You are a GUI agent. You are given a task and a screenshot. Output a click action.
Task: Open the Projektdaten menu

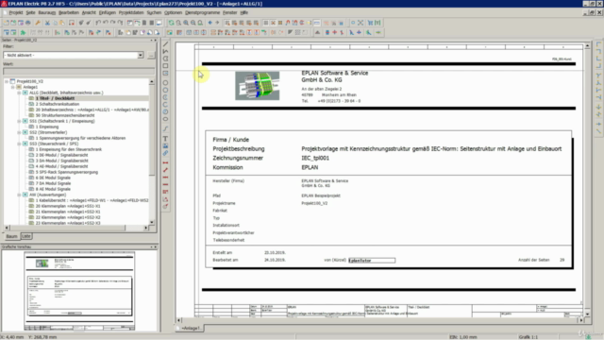click(131, 12)
